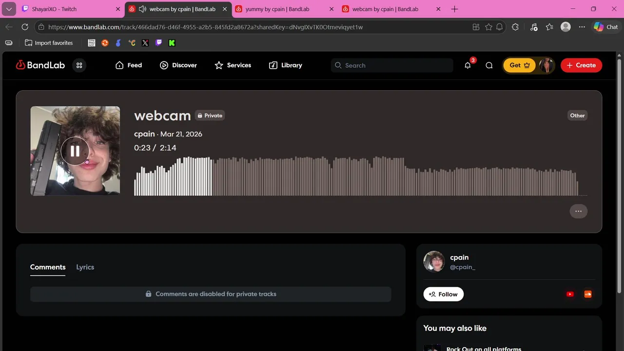Switch to the Lyrics tab
This screenshot has height=351, width=624.
coord(85,267)
